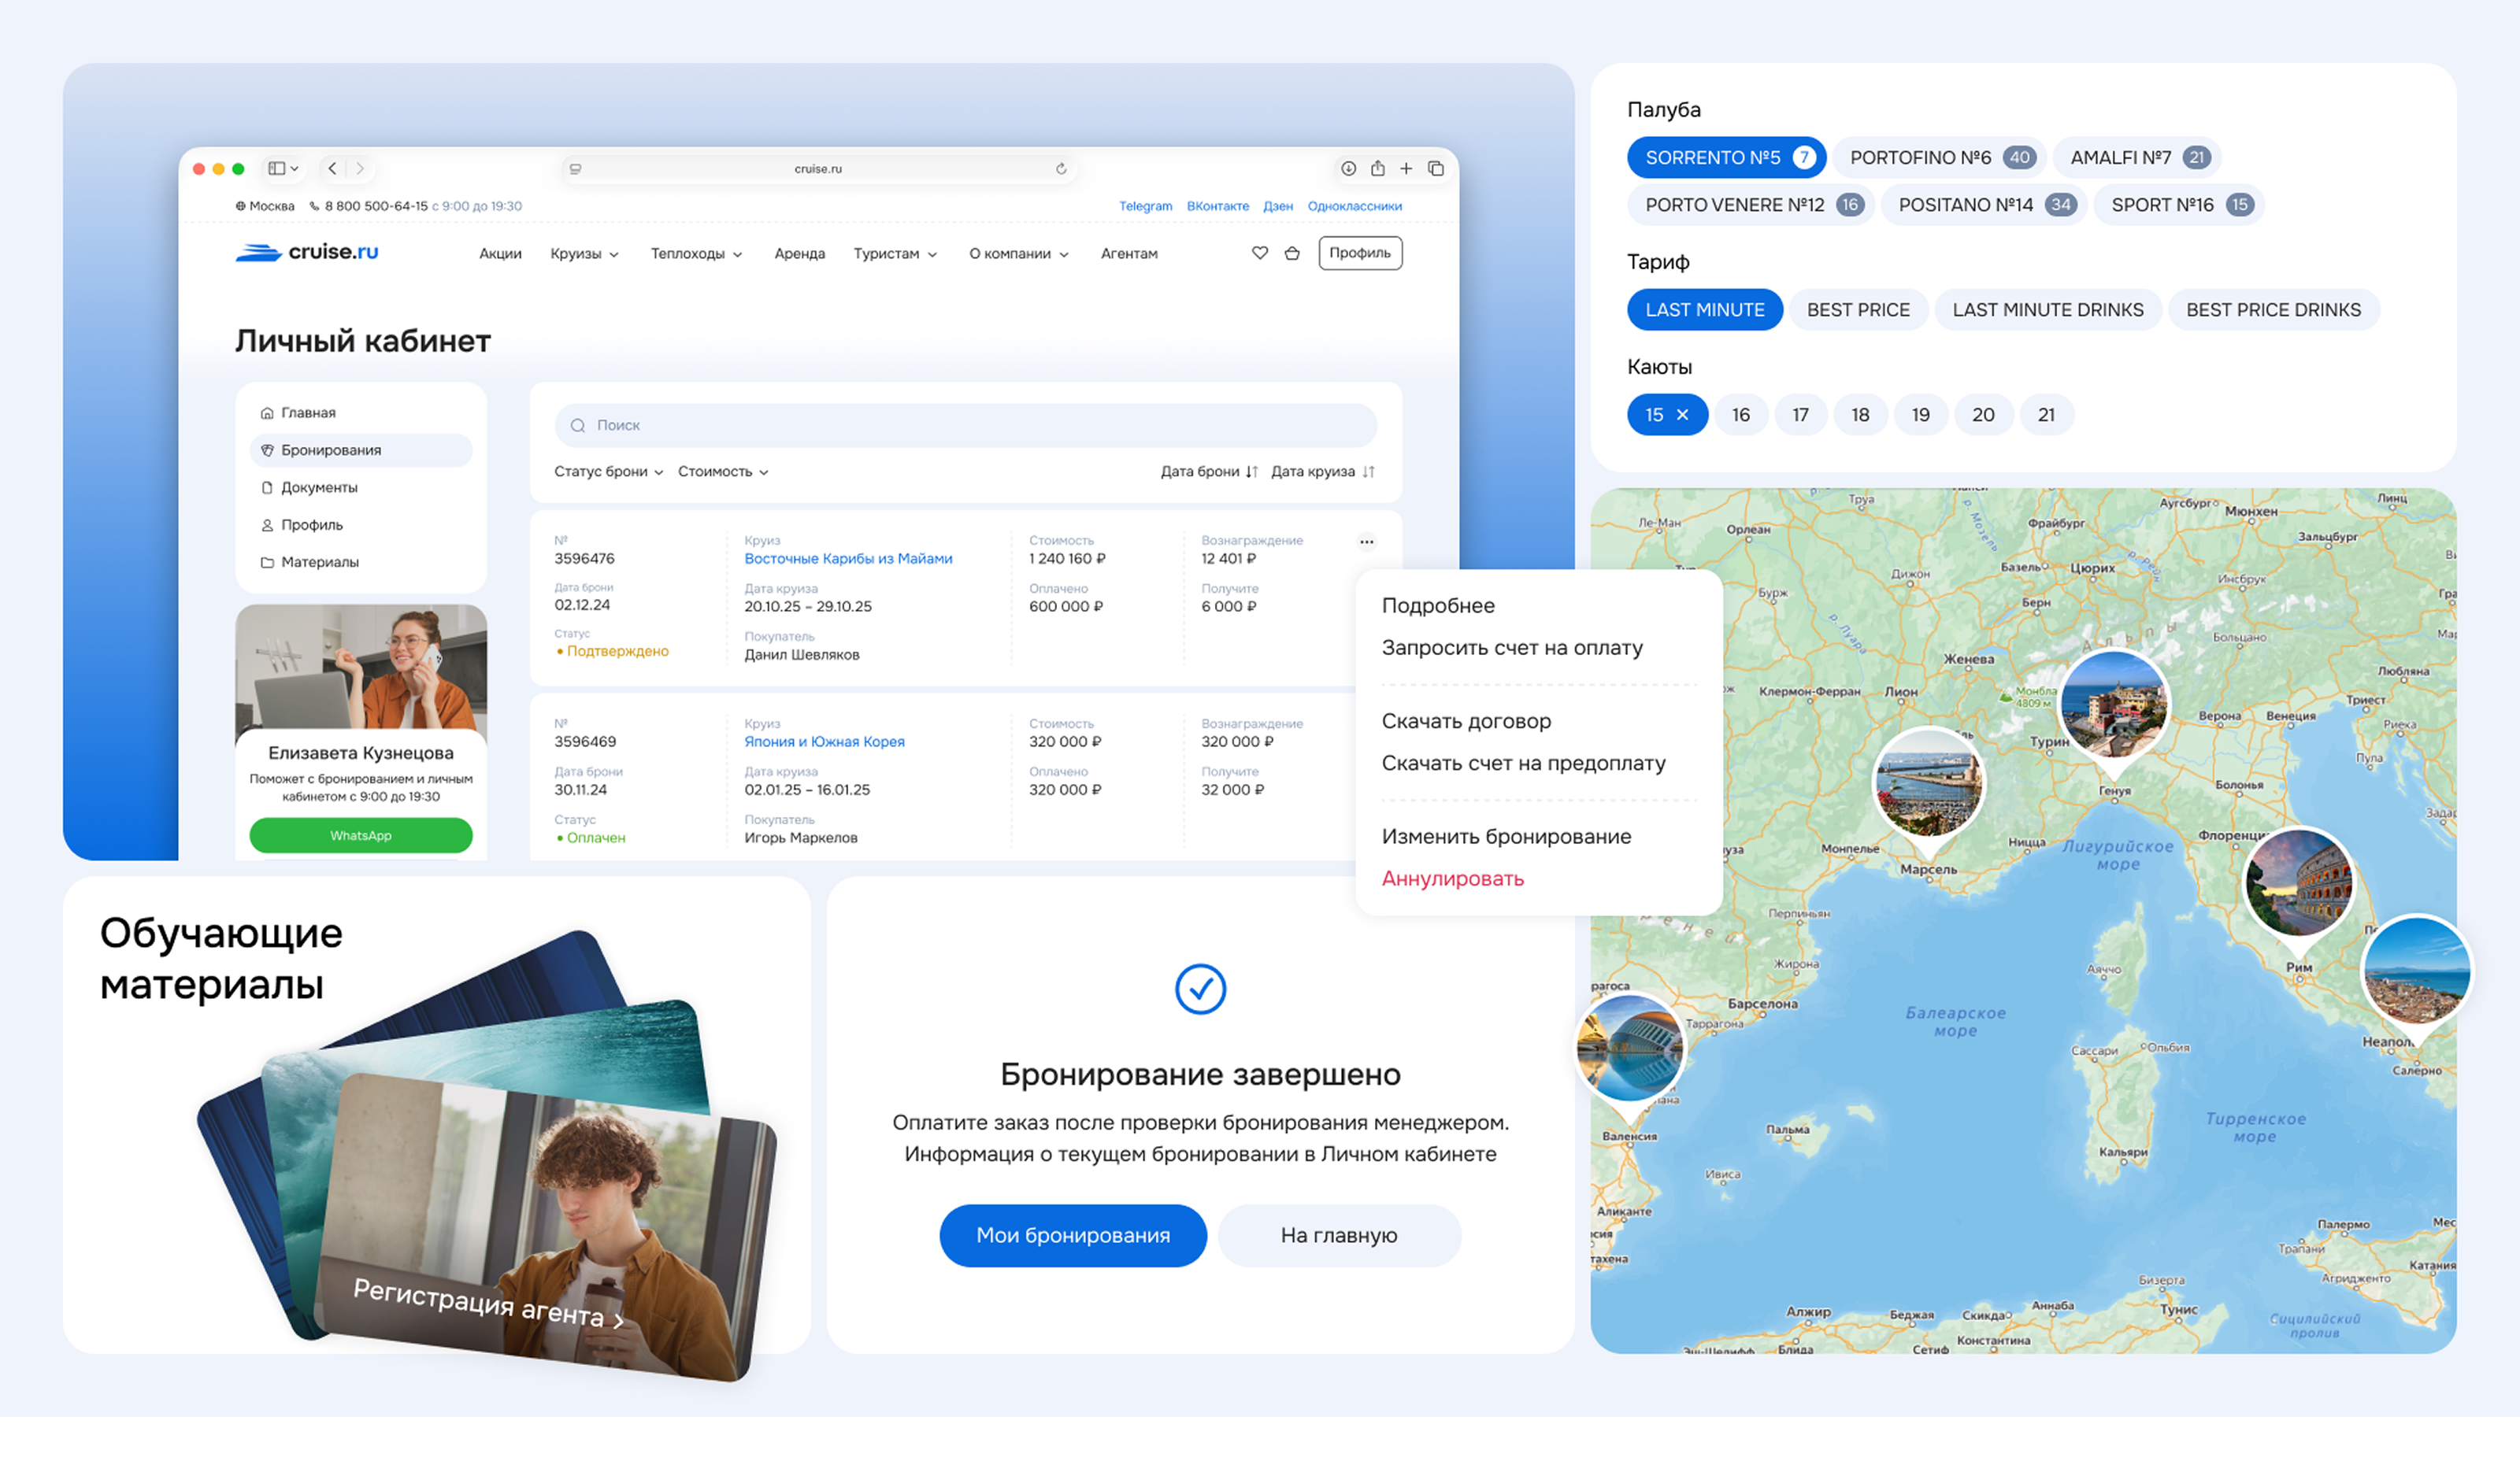Open the shopping basket icon
This screenshot has width=2520, height=1461.
[x=1292, y=253]
